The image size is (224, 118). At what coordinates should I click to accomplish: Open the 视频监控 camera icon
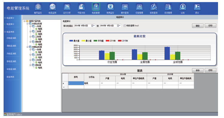[x=110, y=7]
